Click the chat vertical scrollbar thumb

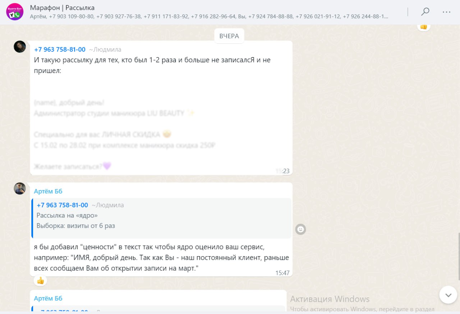click(459, 257)
